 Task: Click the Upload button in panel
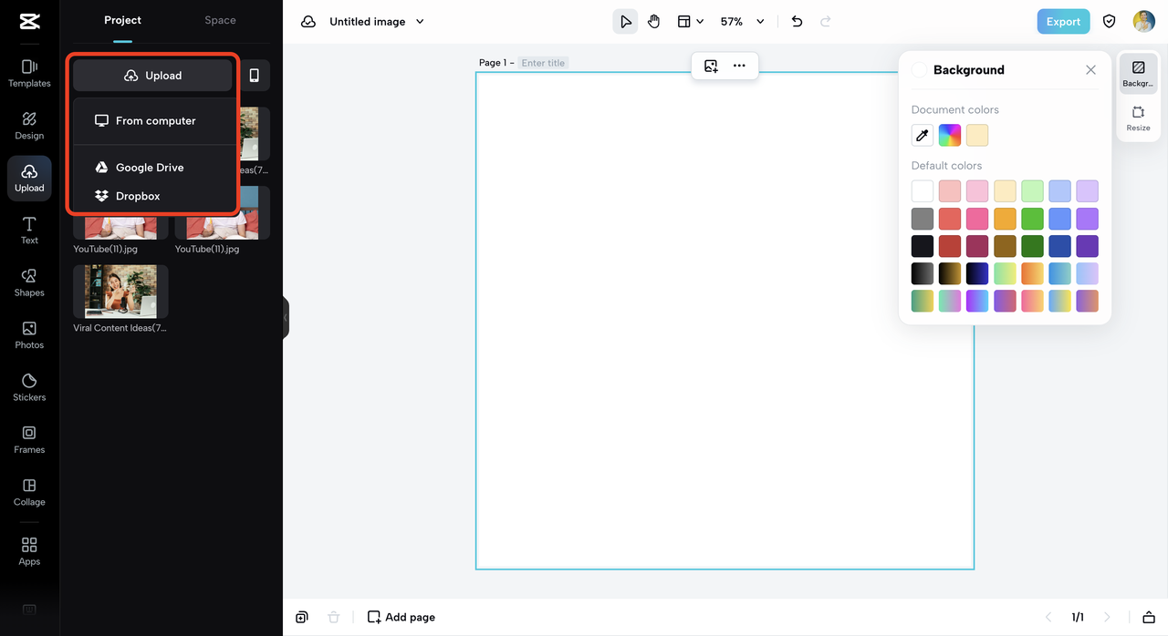[x=152, y=76]
